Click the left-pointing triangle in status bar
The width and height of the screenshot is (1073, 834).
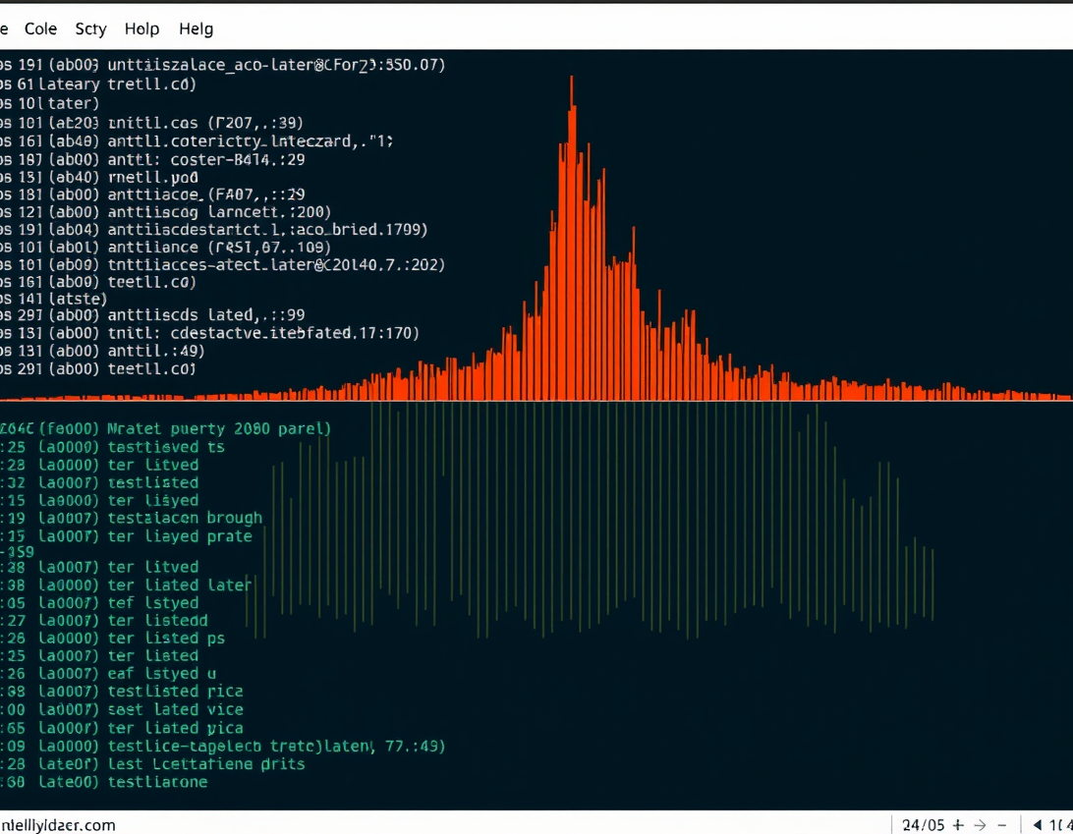[x=1037, y=825]
